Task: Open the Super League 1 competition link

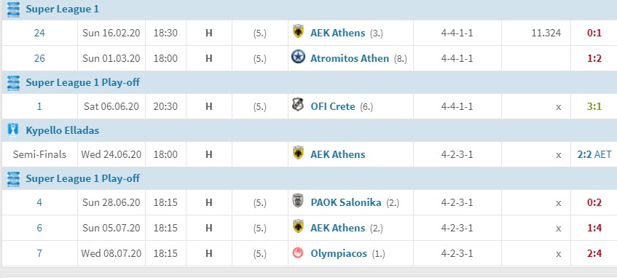Action: (62, 9)
